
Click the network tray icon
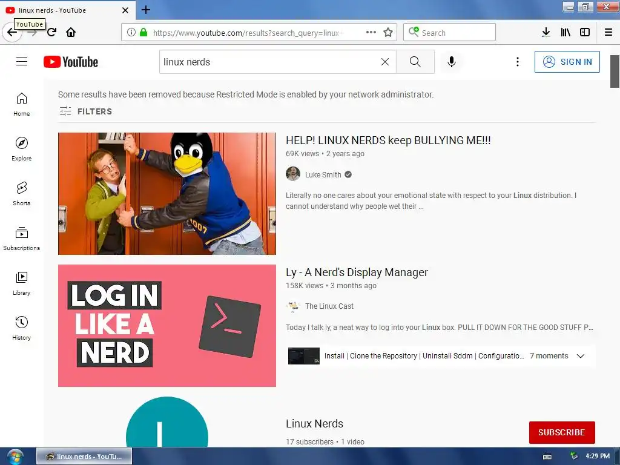coord(574,457)
